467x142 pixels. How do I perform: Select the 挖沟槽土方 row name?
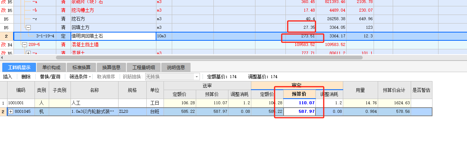(83, 10)
